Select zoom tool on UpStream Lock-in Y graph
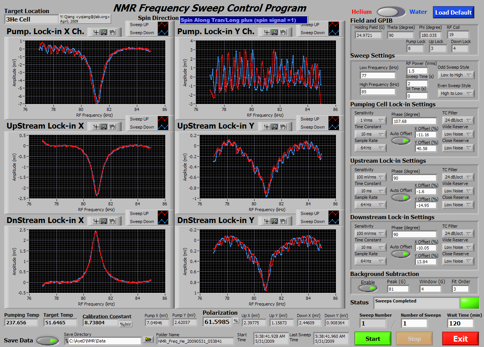 coord(274,127)
